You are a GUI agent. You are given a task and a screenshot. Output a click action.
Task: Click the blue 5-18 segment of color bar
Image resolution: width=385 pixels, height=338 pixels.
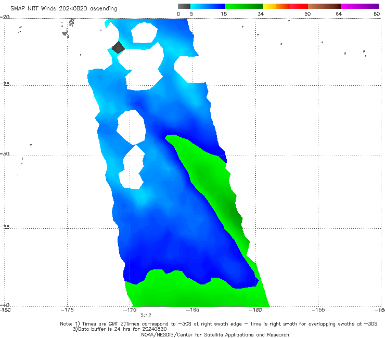coord(208,6)
